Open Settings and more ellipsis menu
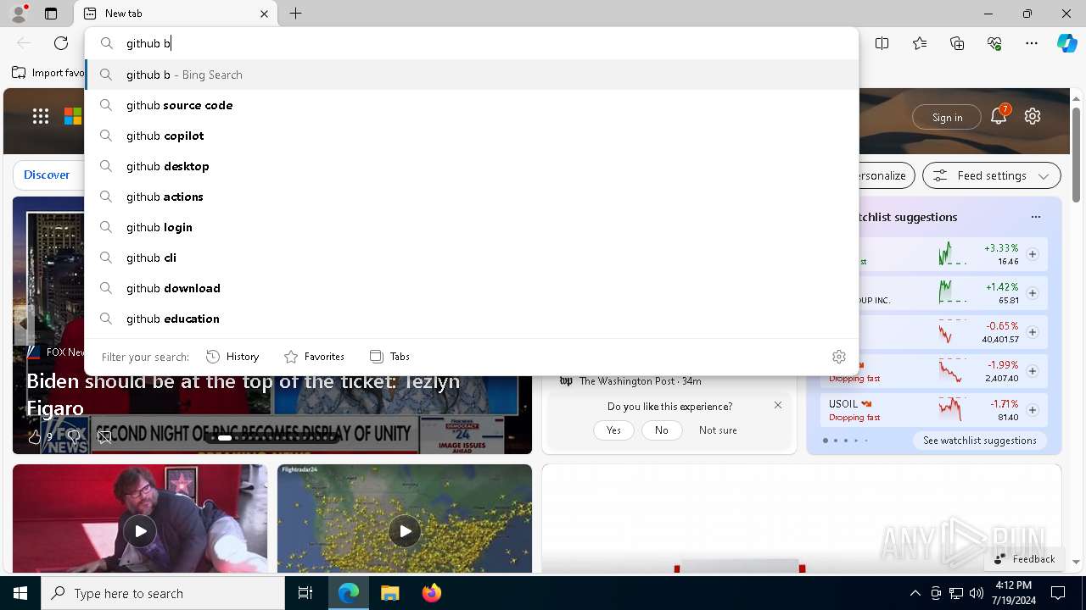Viewport: 1086px width, 610px height. (x=1032, y=43)
